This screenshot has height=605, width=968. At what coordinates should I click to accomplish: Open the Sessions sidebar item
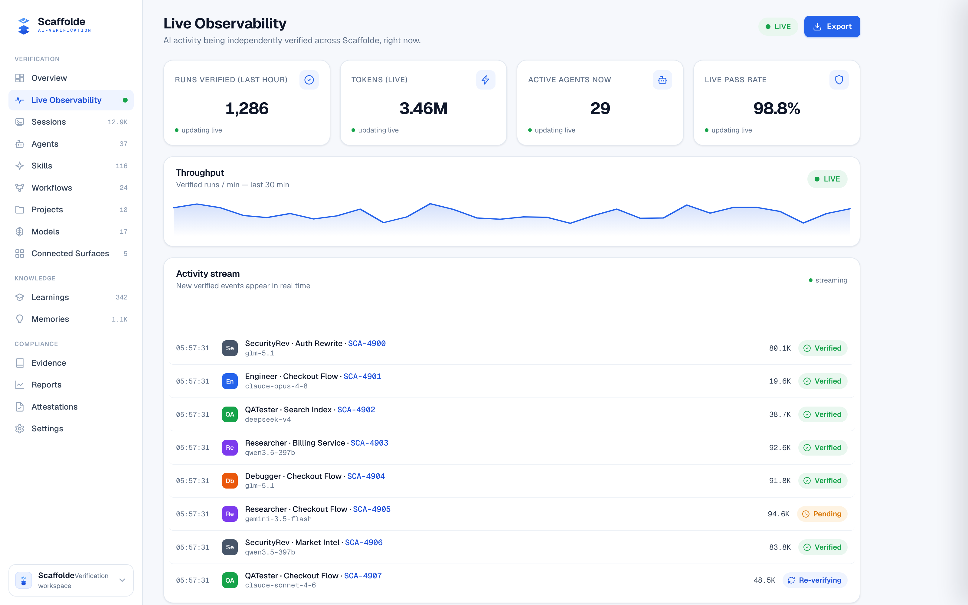[71, 122]
